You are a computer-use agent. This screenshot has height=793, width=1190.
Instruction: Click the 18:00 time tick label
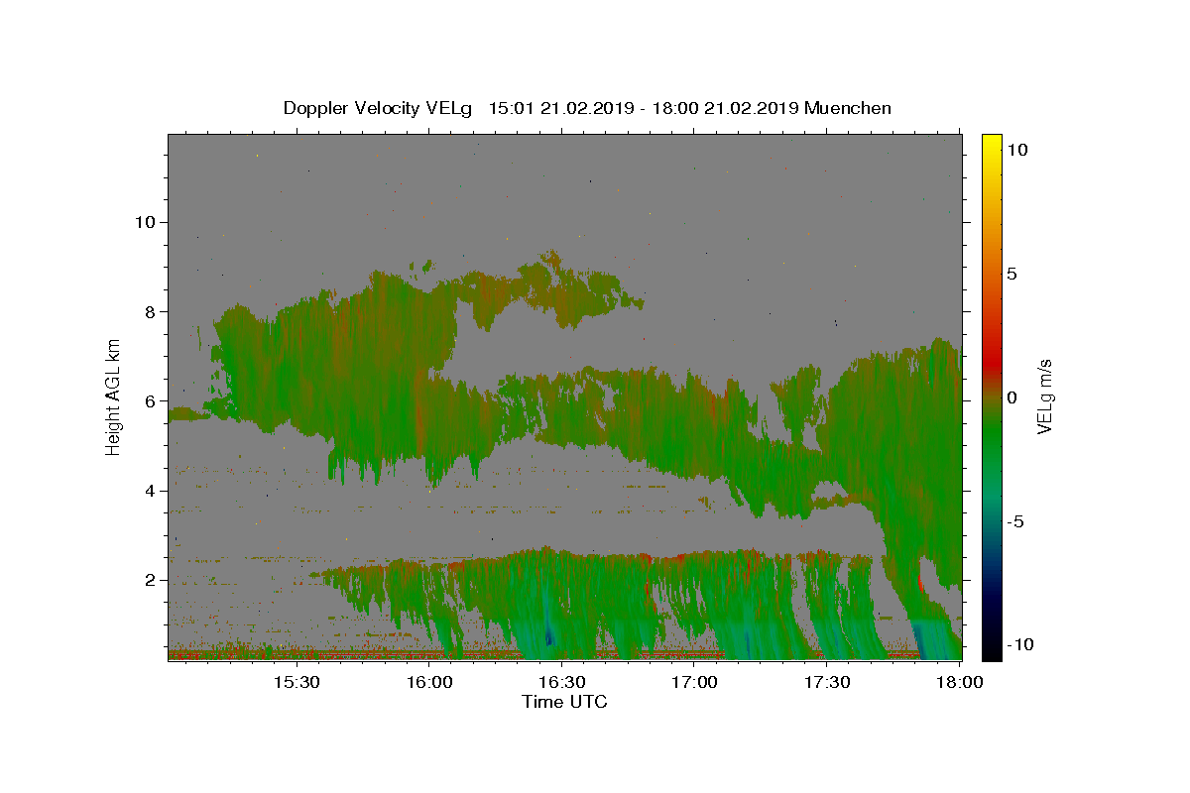pos(959,683)
